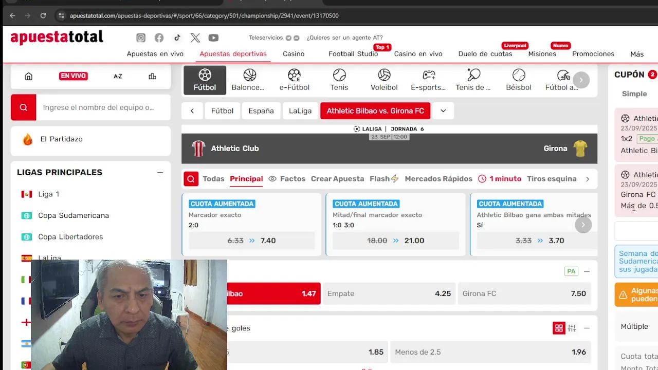Click the LaLiga breadcrumb button
The image size is (658, 370).
click(x=300, y=110)
